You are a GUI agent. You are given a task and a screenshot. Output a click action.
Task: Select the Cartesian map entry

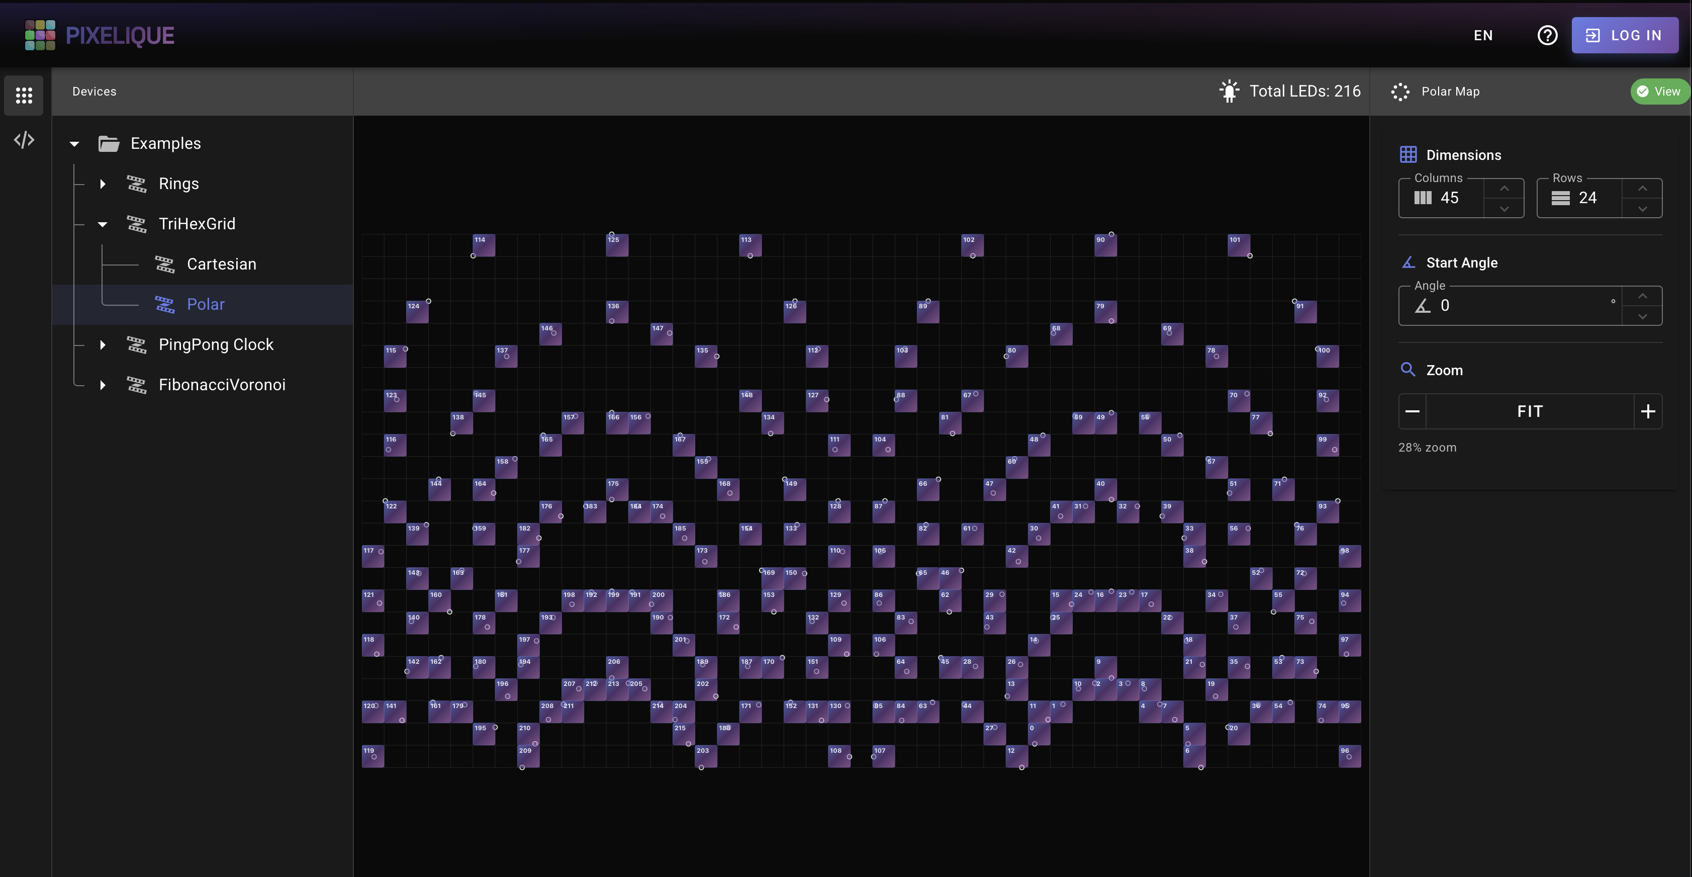[221, 264]
